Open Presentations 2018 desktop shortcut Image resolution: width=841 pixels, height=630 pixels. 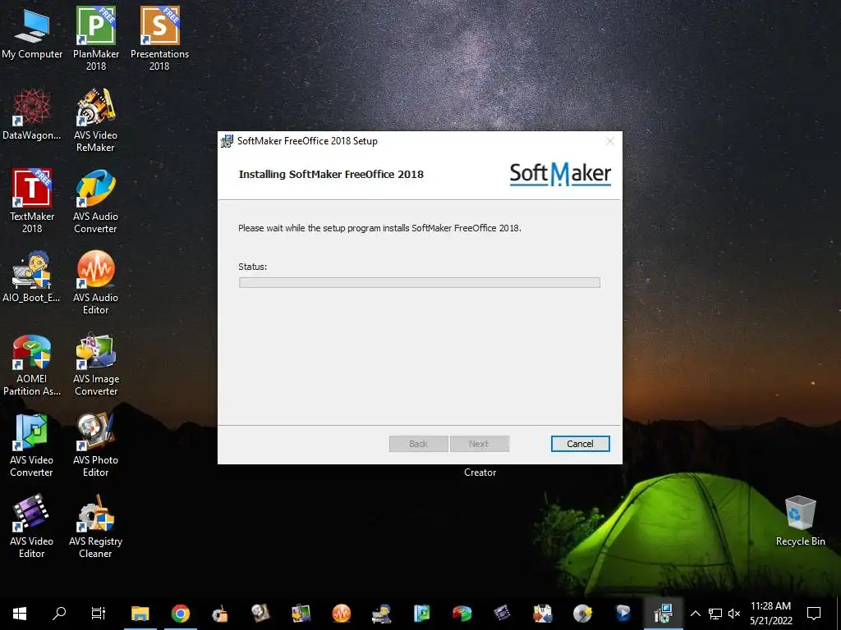159,38
